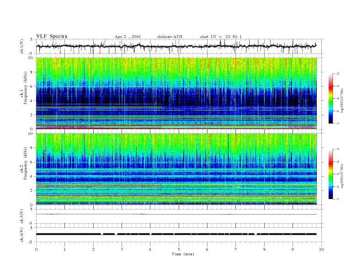The height and width of the screenshot is (280, 362).
Task: Click the 'Time (min)' x-axis label
Action: click(x=183, y=254)
